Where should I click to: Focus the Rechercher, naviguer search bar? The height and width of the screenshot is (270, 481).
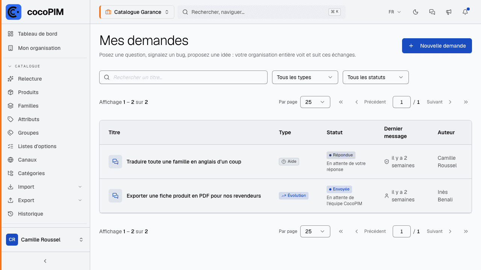point(262,12)
